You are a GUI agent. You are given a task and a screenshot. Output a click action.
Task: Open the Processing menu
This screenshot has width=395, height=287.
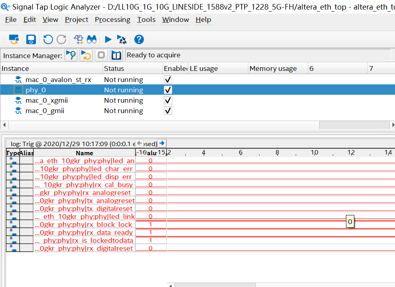point(112,20)
